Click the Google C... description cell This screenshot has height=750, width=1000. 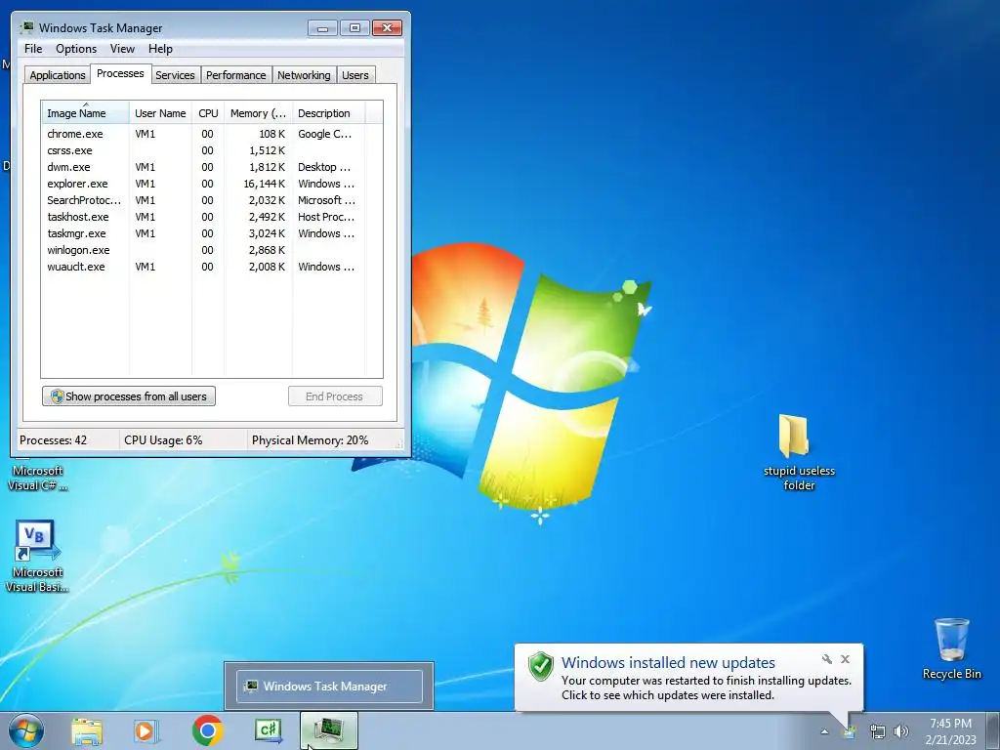(x=324, y=134)
